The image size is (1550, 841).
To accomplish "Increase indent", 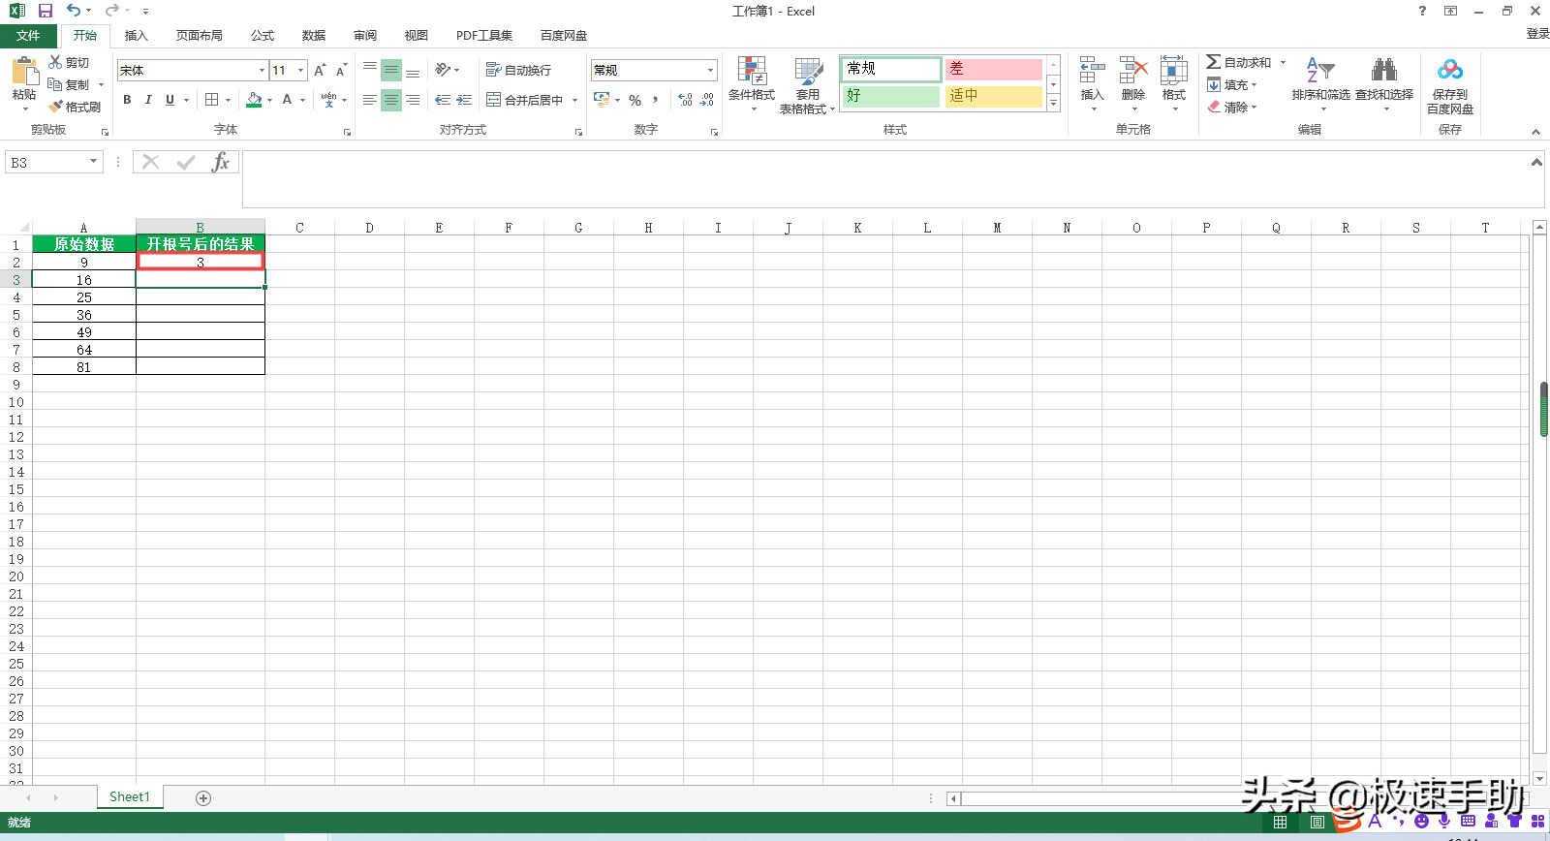I will [x=464, y=100].
